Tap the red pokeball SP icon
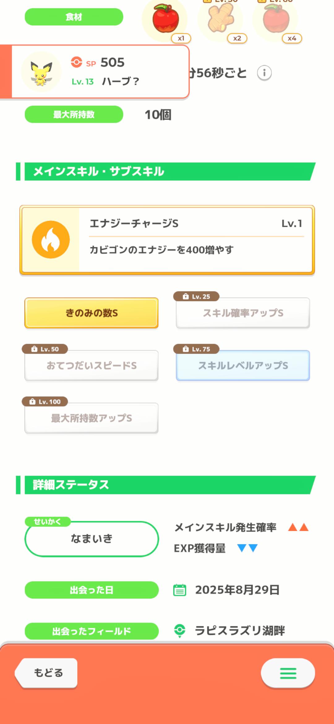Image resolution: width=334 pixels, height=724 pixels. tap(76, 62)
